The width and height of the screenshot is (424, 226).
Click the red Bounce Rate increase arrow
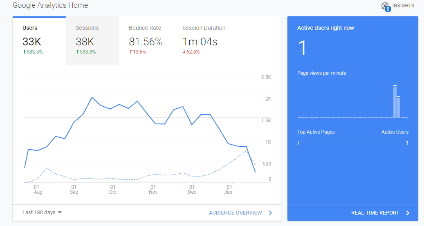pyautogui.click(x=130, y=51)
